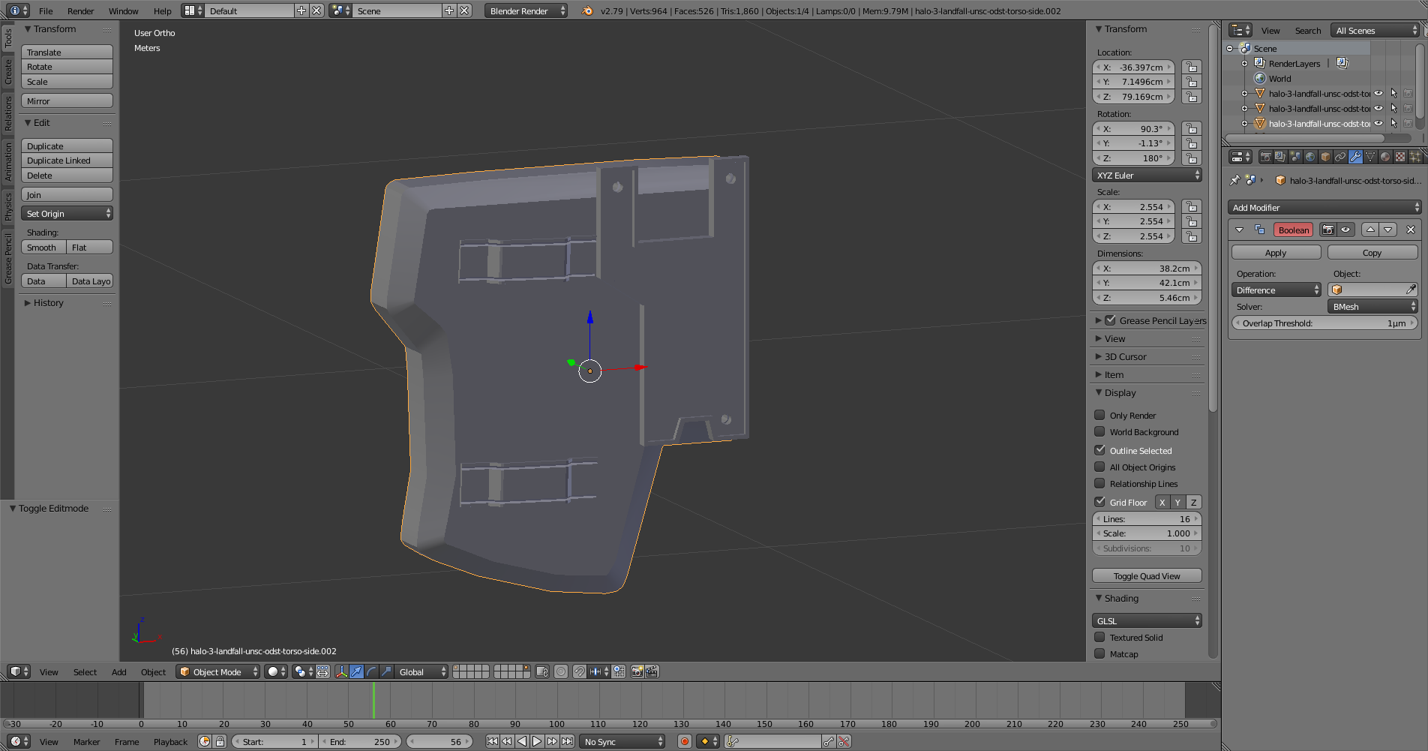Viewport: 1428px width, 751px height.
Task: Toggle Grease Pencil Layers checkbox
Action: pos(1111,320)
